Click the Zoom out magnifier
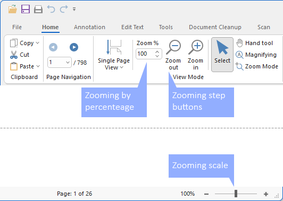 click(x=173, y=47)
